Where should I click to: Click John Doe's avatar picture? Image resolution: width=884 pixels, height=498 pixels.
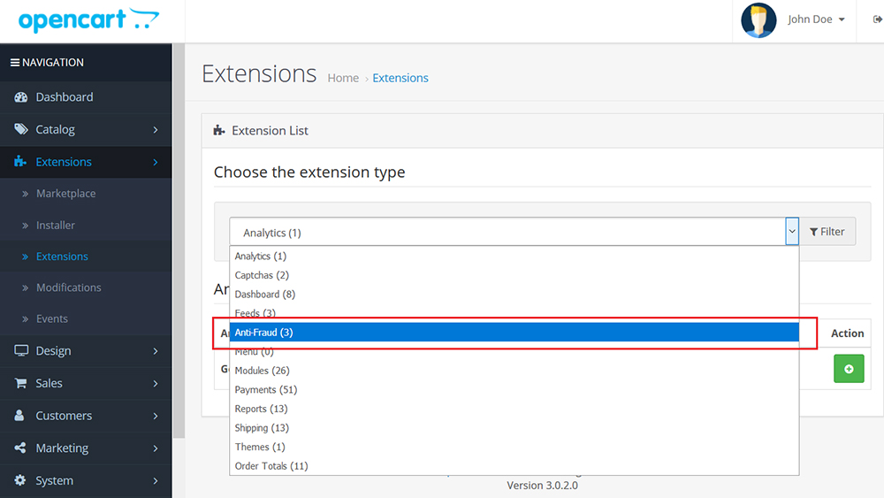(x=758, y=20)
